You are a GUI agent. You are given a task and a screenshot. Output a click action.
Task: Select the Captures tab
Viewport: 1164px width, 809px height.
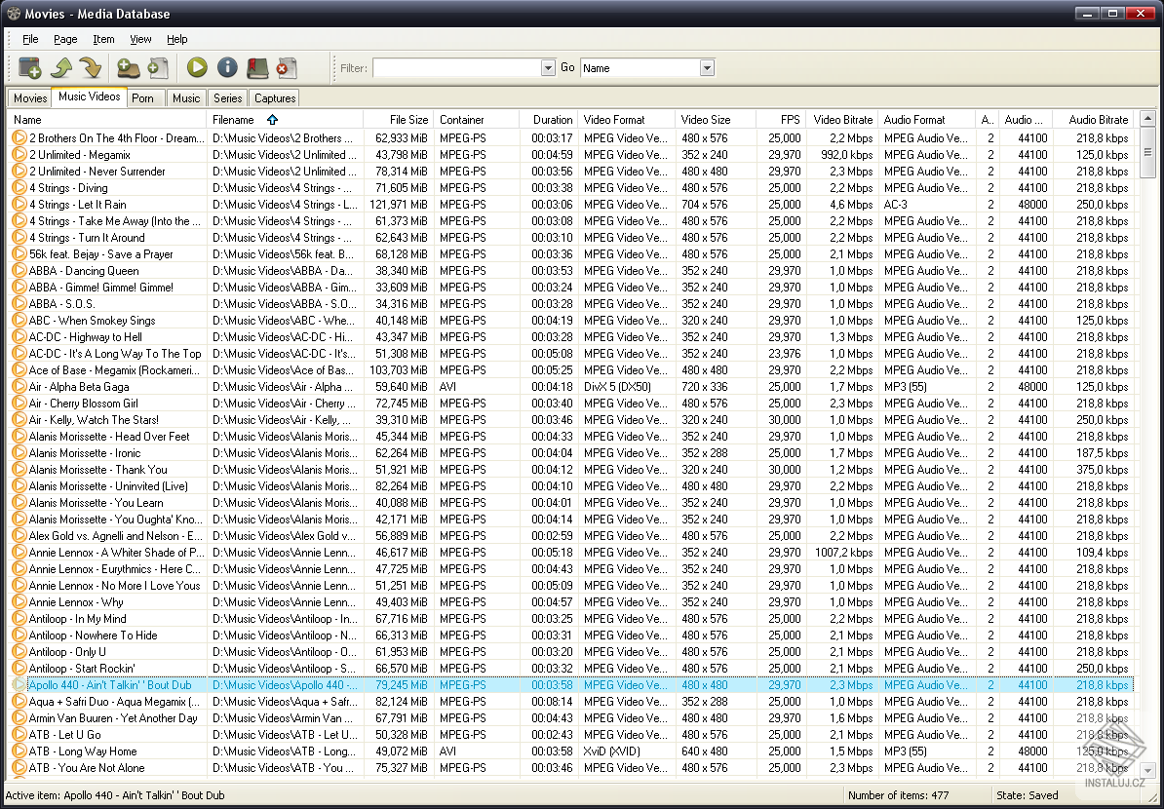pos(274,97)
